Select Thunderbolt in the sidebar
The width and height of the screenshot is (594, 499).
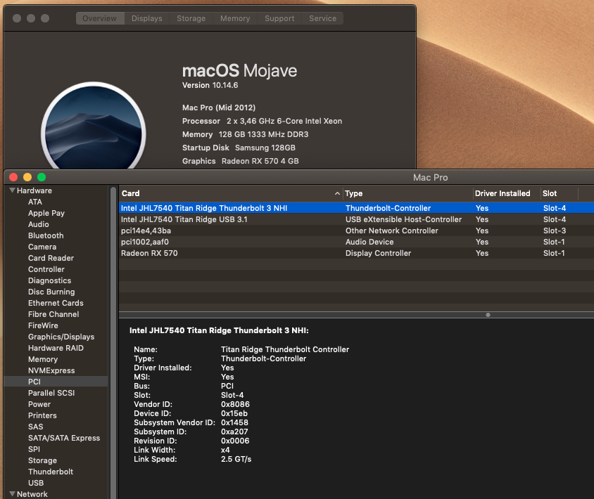click(51, 472)
